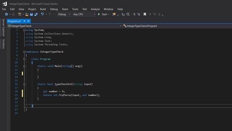Click the Previous Bookmark icon
The image size is (232, 131).
(x=150, y=14)
